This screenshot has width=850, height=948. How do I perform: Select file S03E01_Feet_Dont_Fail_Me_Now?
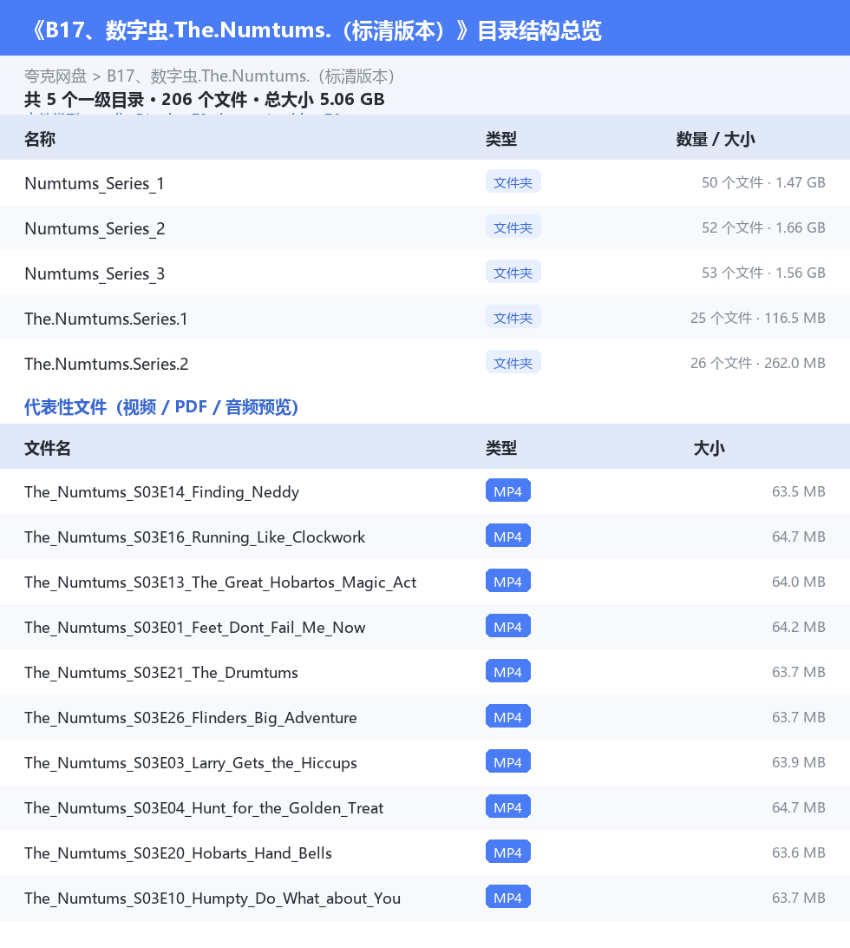point(194,628)
